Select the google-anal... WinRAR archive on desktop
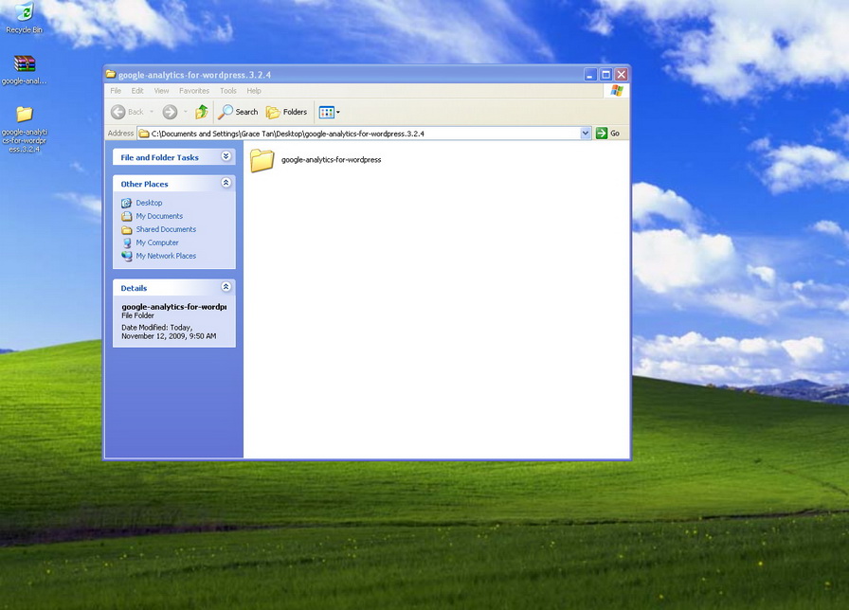This screenshot has width=849, height=610. point(25,70)
